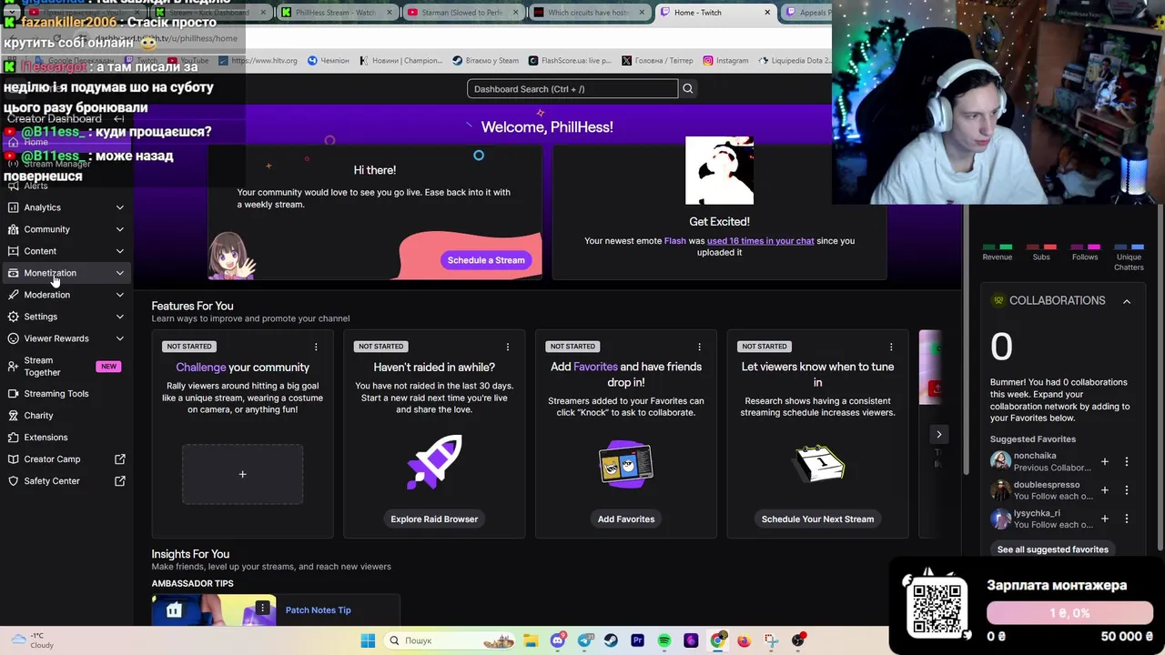This screenshot has width=1165, height=655.
Task: Open 'used 16 times in your chat' link
Action: pos(761,241)
